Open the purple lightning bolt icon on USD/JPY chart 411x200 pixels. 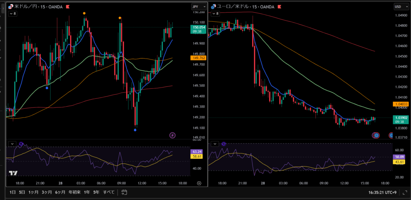pyautogui.click(x=172, y=135)
